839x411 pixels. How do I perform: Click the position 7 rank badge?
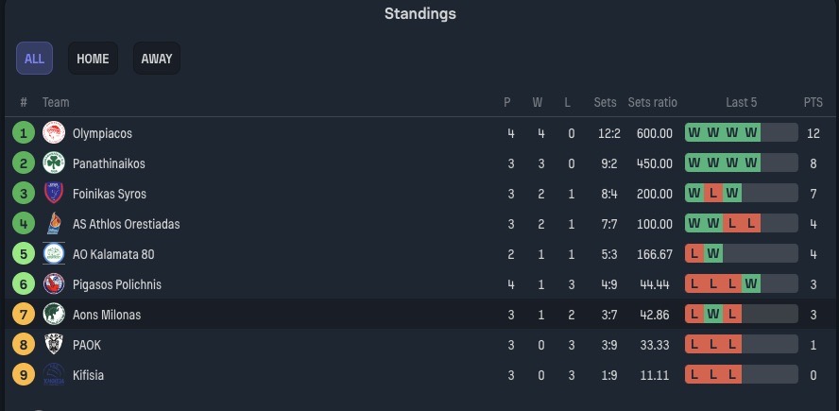pos(24,315)
